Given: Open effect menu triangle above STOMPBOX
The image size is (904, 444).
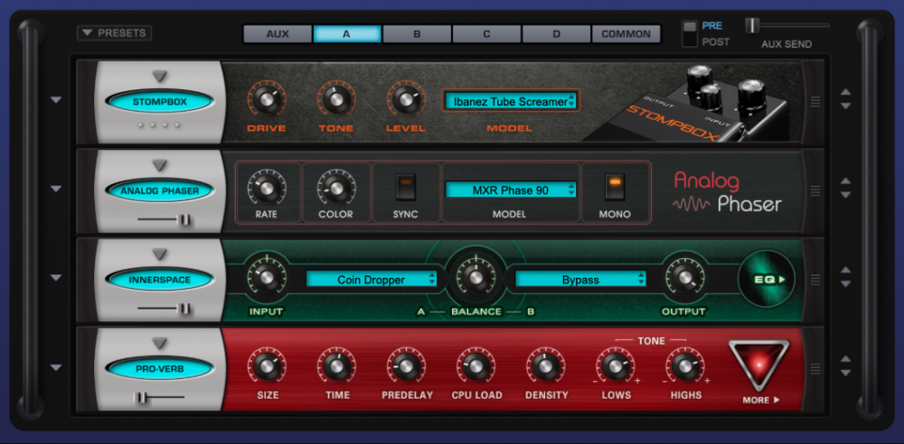Looking at the screenshot, I should (160, 76).
